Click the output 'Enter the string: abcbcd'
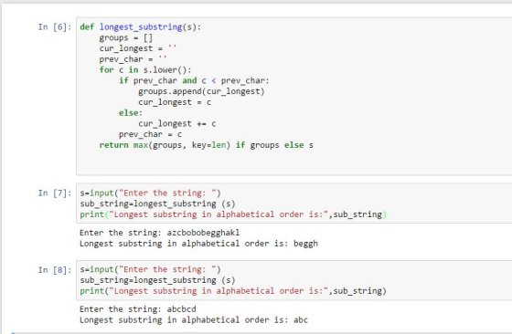This screenshot has width=512, height=334. [138, 309]
